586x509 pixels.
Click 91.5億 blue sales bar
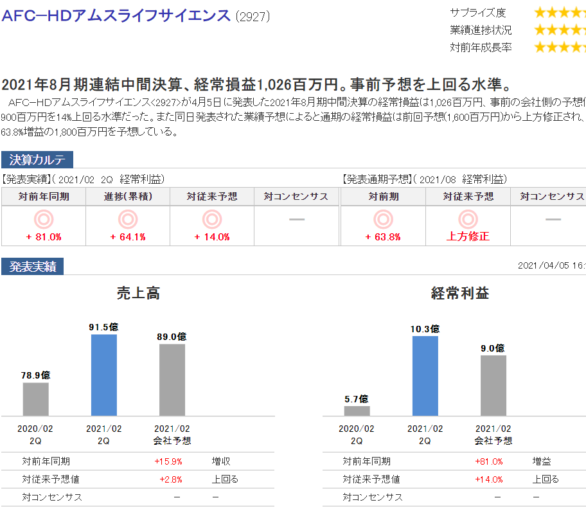104,375
